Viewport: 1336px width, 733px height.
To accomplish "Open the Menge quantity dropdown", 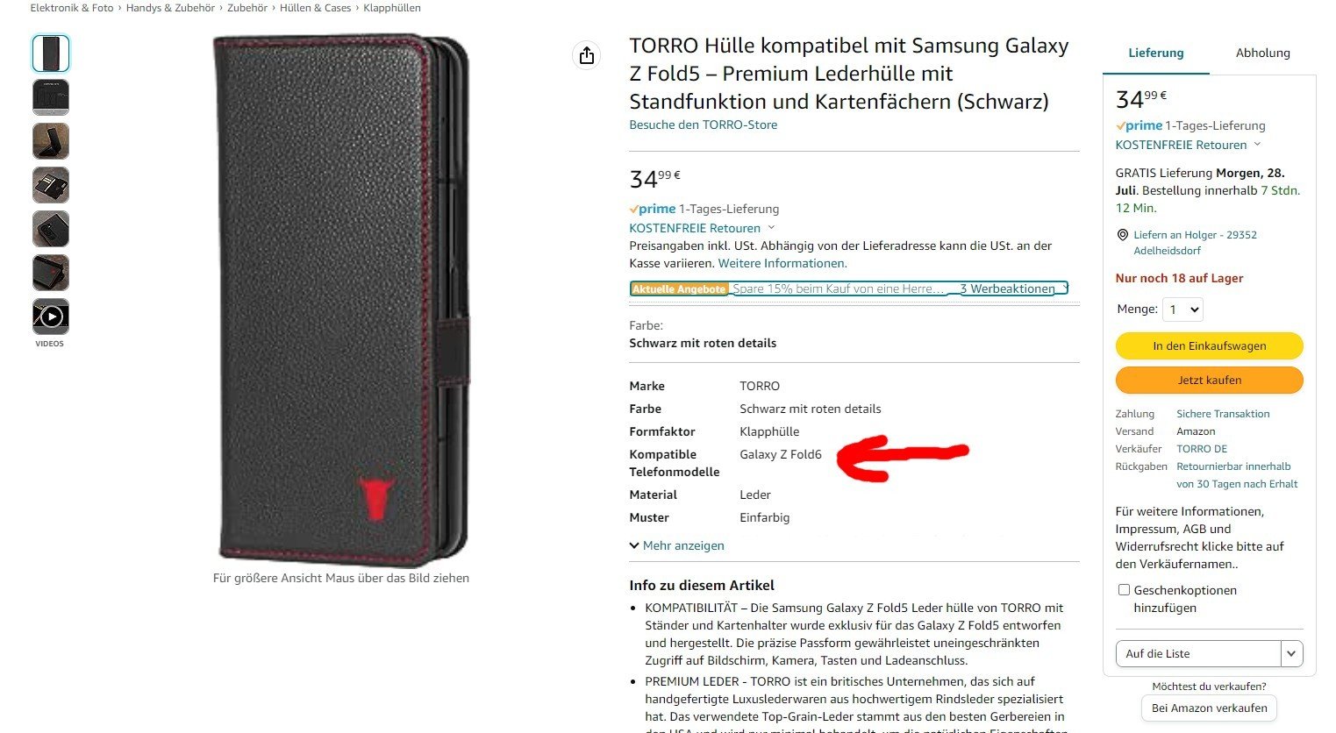I will pyautogui.click(x=1182, y=310).
